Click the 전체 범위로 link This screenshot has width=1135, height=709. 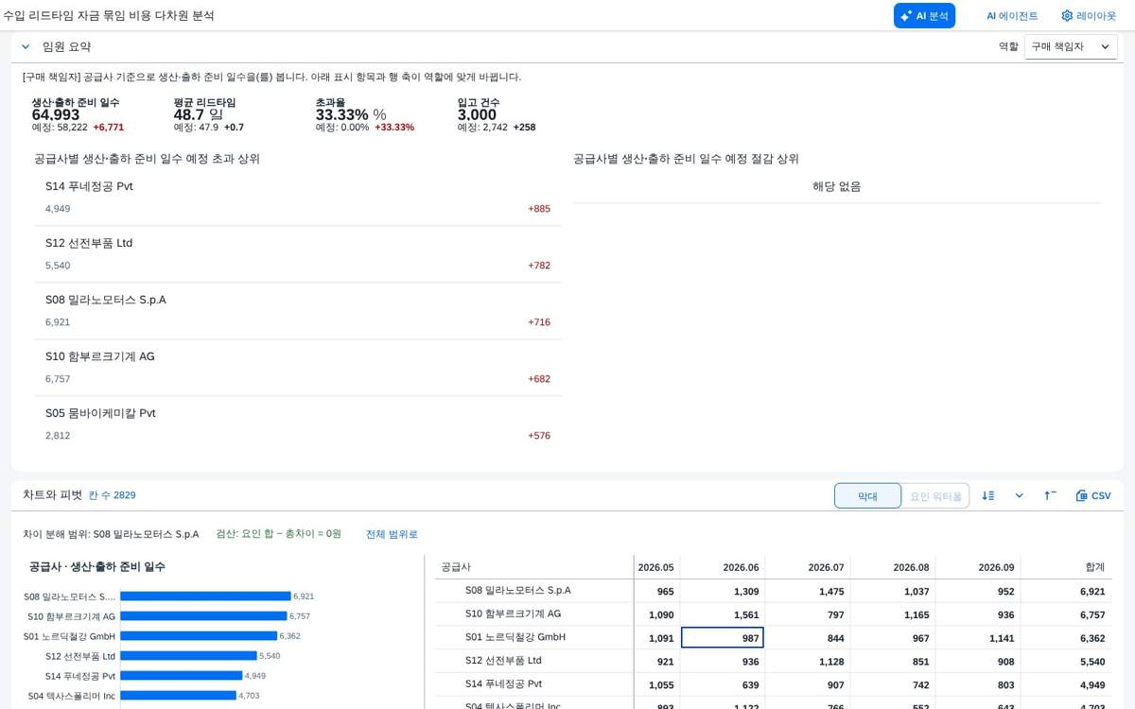392,534
